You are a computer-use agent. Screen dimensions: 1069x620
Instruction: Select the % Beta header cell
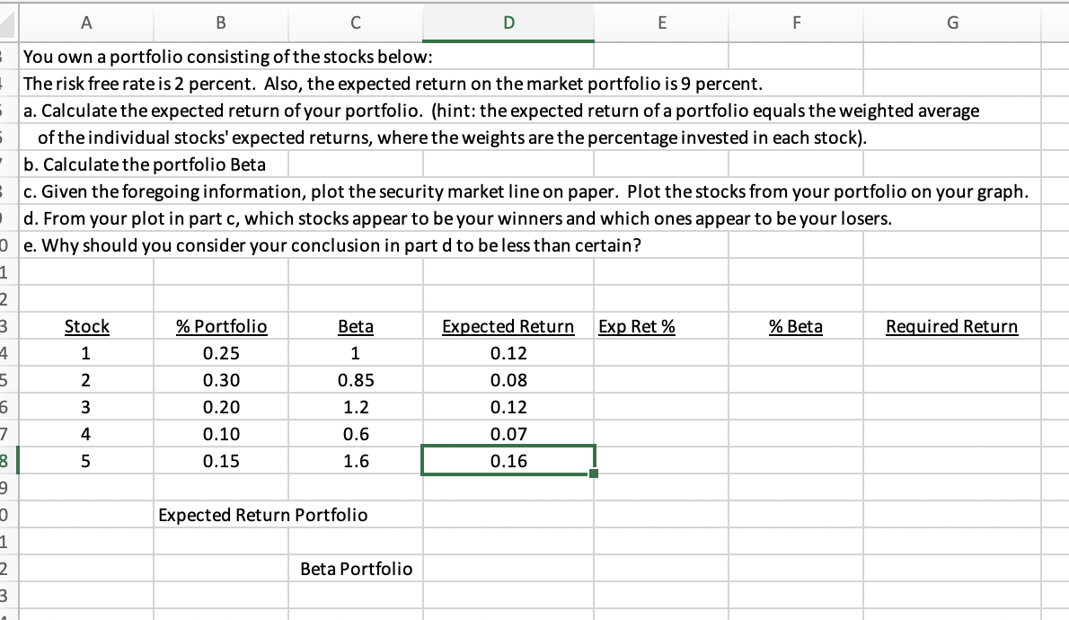tap(795, 326)
